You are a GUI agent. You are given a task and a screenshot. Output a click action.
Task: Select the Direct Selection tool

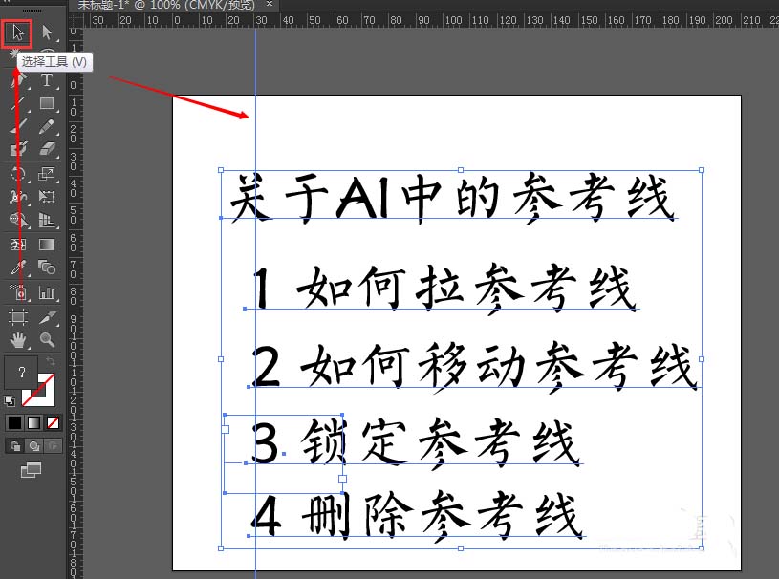coord(47,32)
